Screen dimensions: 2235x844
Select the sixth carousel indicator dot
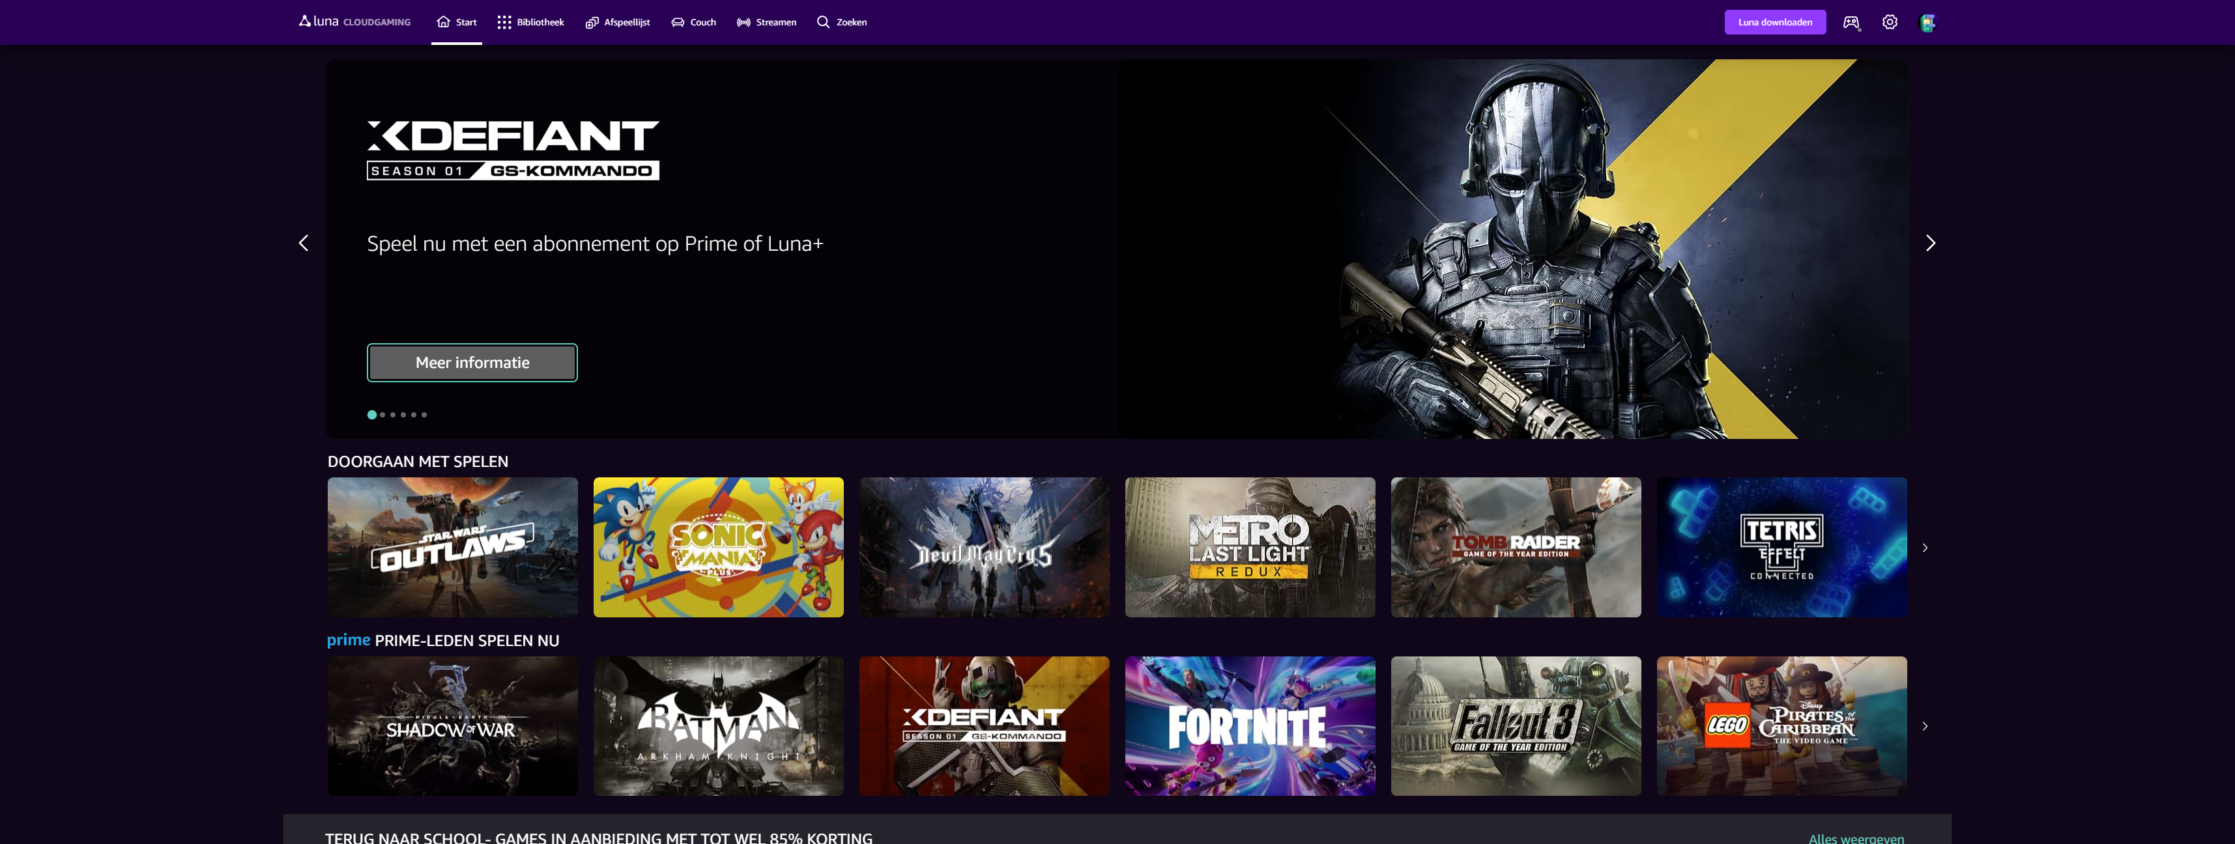[424, 415]
